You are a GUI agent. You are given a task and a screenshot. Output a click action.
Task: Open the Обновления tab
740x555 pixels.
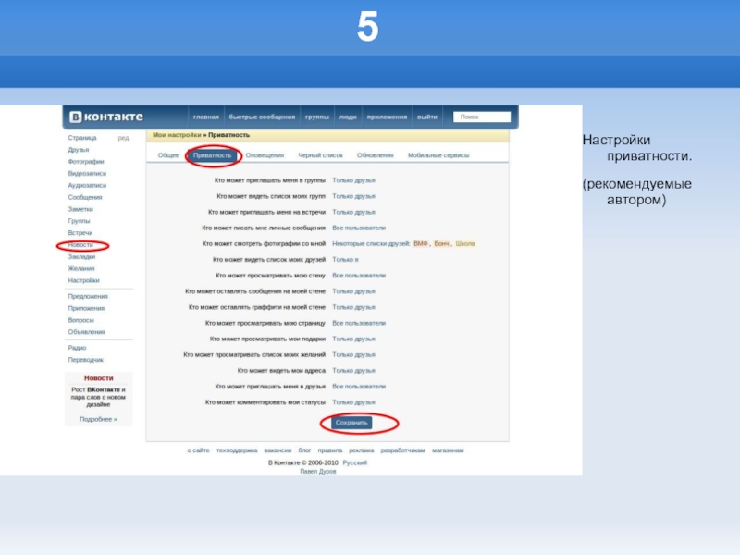[376, 155]
